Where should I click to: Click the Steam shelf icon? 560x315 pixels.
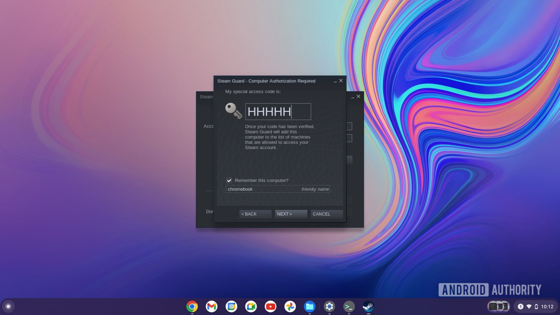(x=368, y=307)
